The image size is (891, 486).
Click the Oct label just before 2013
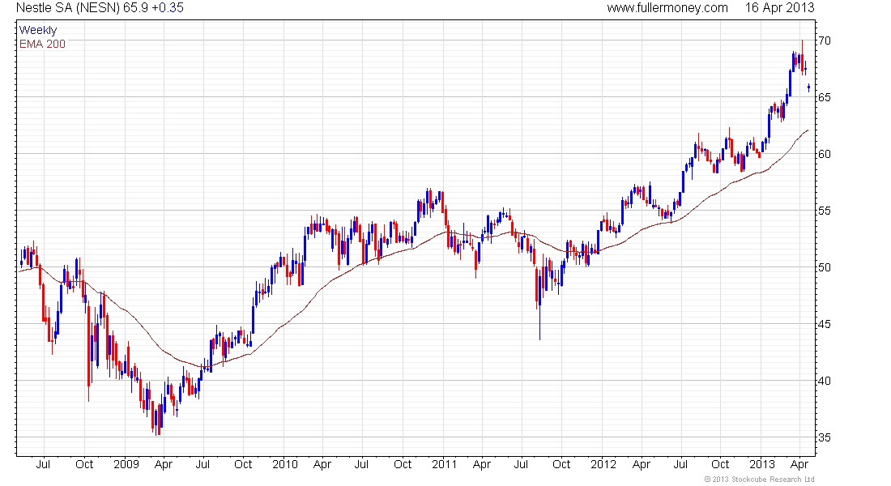tap(720, 464)
